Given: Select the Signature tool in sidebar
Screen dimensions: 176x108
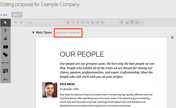Looking at the screenshot, I should tap(5, 79).
